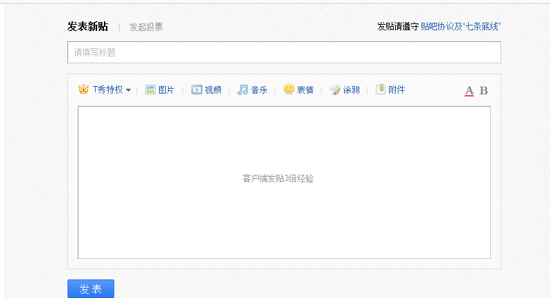This screenshot has height=298, width=550.
Task: Select the 涂鸦 doodle icon
Action: tap(335, 89)
